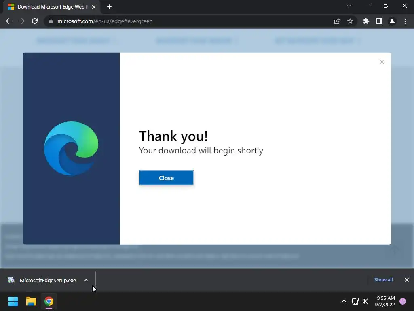The width and height of the screenshot is (414, 311).
Task: Close the Download Microsoft Edge tab
Action: (94, 7)
